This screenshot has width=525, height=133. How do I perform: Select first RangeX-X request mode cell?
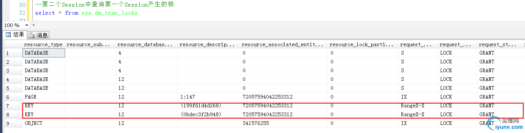[x=419, y=106]
